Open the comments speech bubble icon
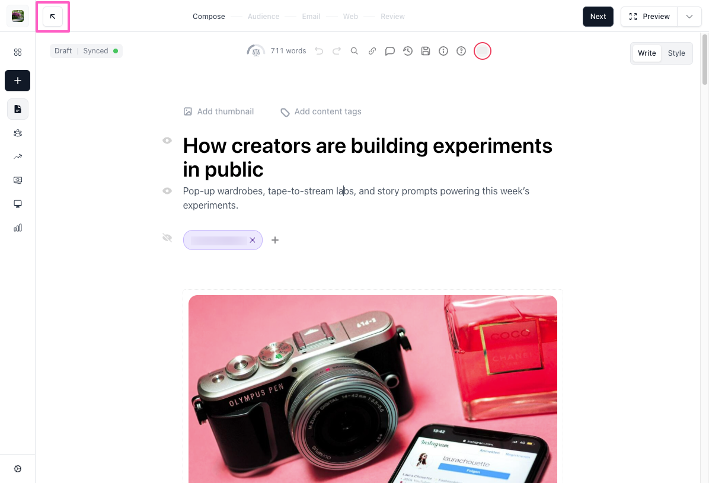Image resolution: width=709 pixels, height=483 pixels. (390, 51)
